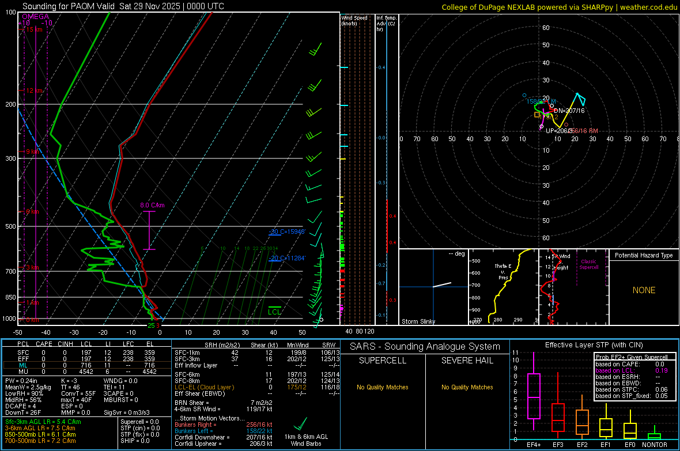Click the NONE hazard type text
The image size is (680, 451).
[644, 290]
